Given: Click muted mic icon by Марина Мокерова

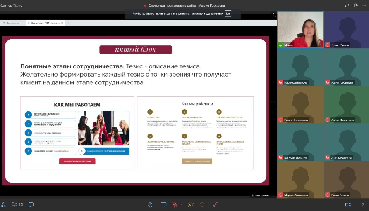Looking at the screenshot, I should point(280,195).
